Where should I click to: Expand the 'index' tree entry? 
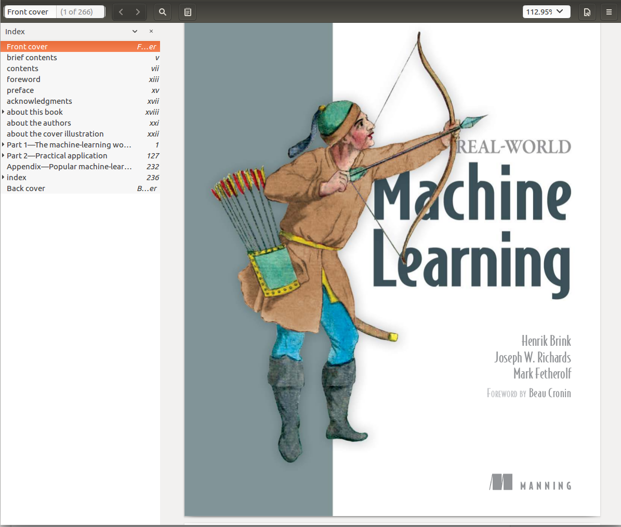(3, 178)
